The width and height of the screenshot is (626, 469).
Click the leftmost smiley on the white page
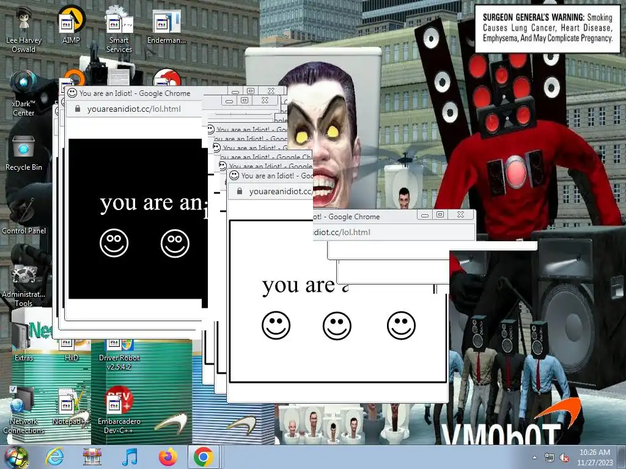(276, 325)
